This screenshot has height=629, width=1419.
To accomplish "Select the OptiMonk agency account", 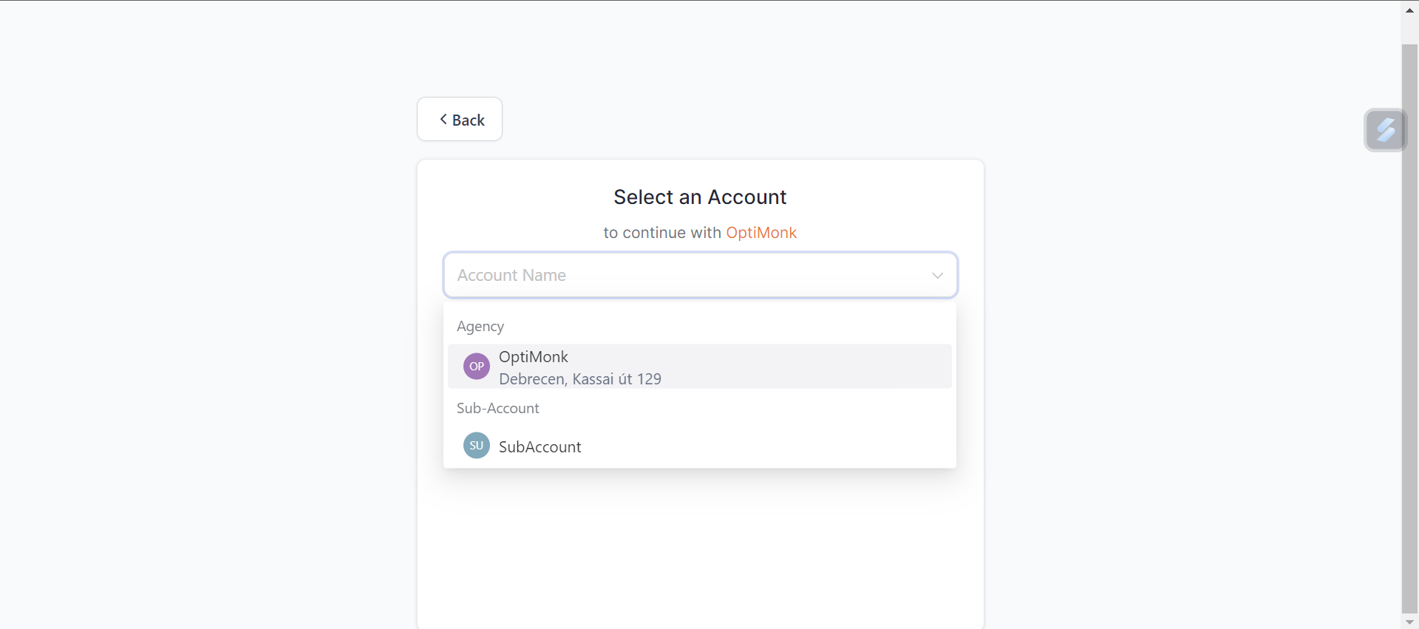I will (x=700, y=367).
